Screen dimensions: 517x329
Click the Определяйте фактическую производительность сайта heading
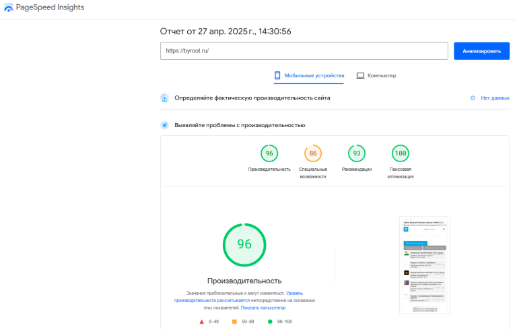click(252, 98)
